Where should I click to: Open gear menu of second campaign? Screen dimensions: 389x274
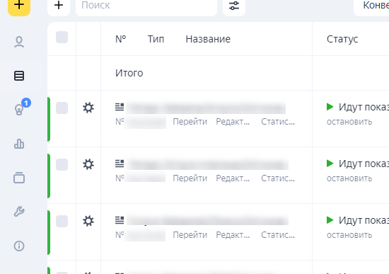click(x=88, y=164)
